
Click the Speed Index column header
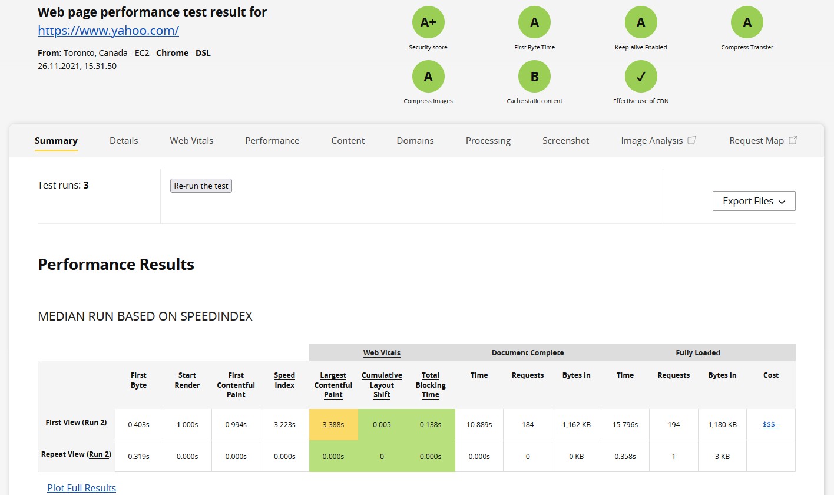pos(284,380)
